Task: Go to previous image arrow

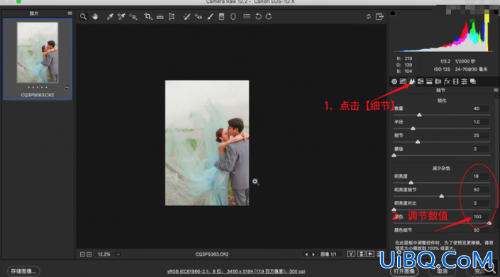Action: [x=306, y=254]
